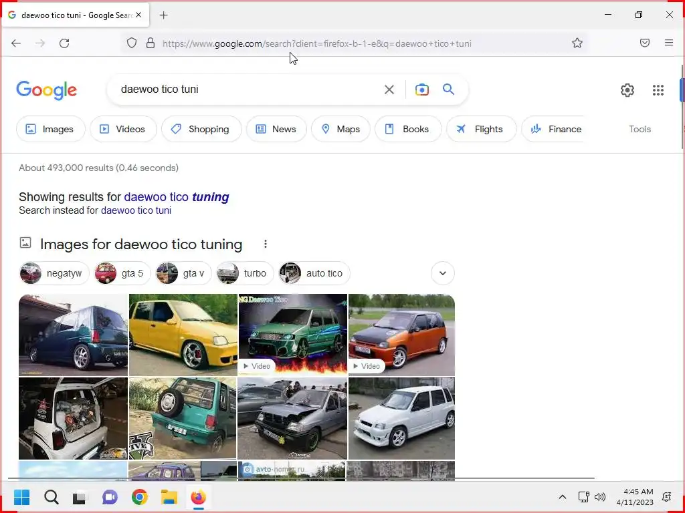Open volume control in system tray

pos(600,497)
